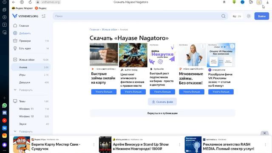This screenshot has width=272, height=153.
Task: Select Аниме subcategory
Action: pos(31,67)
